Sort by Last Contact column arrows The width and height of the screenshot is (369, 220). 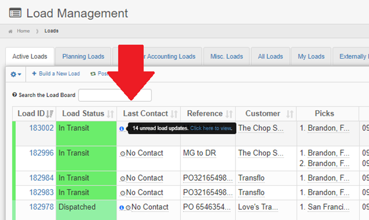(174, 114)
